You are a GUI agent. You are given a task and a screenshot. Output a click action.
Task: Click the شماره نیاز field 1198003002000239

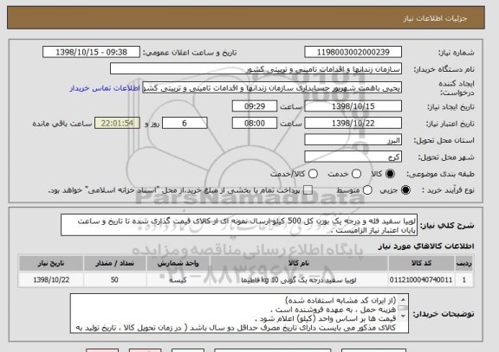click(353, 52)
